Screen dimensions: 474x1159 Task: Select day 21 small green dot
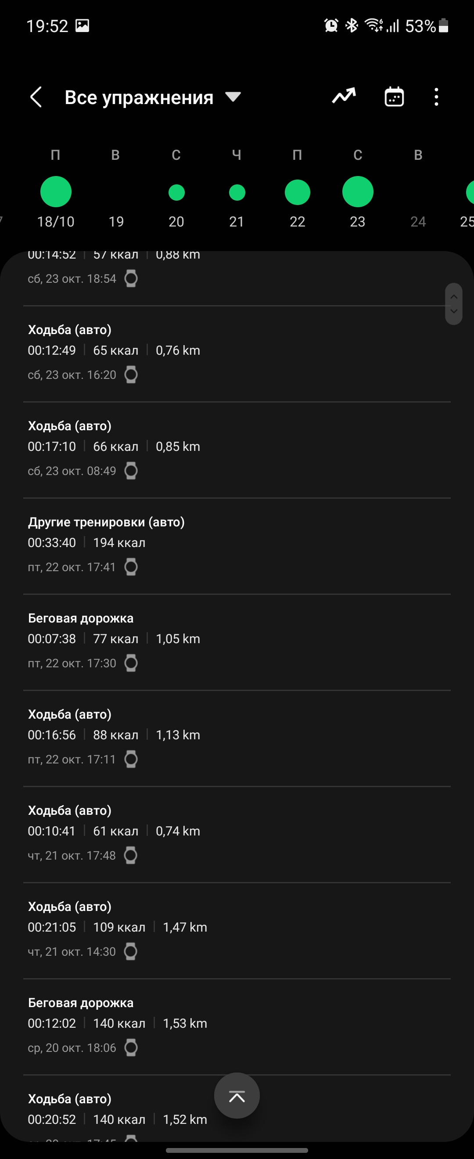click(237, 193)
